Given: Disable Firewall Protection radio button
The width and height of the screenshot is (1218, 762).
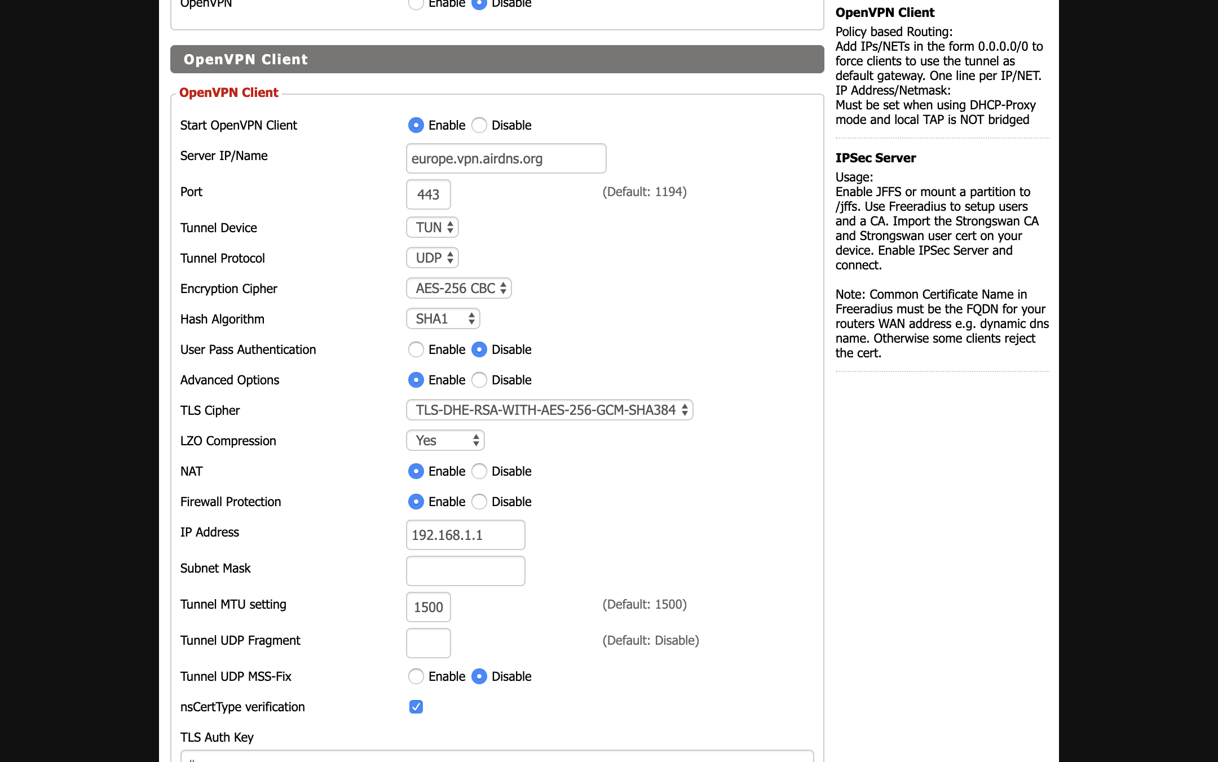Looking at the screenshot, I should click(x=479, y=502).
